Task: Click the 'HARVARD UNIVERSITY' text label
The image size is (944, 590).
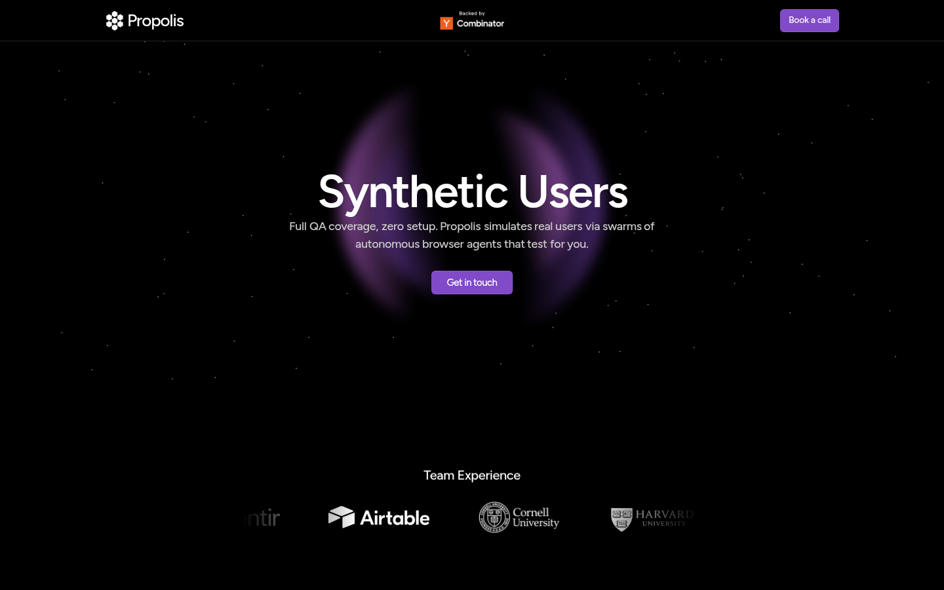Action: tap(664, 518)
